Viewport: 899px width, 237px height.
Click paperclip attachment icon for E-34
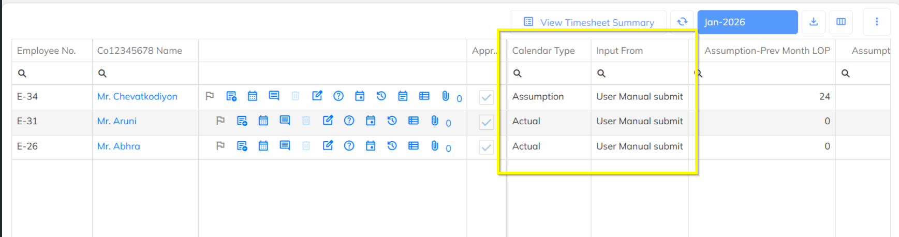[445, 96]
